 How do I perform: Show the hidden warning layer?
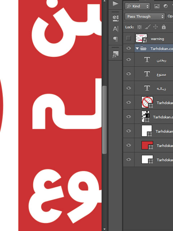(x=129, y=38)
